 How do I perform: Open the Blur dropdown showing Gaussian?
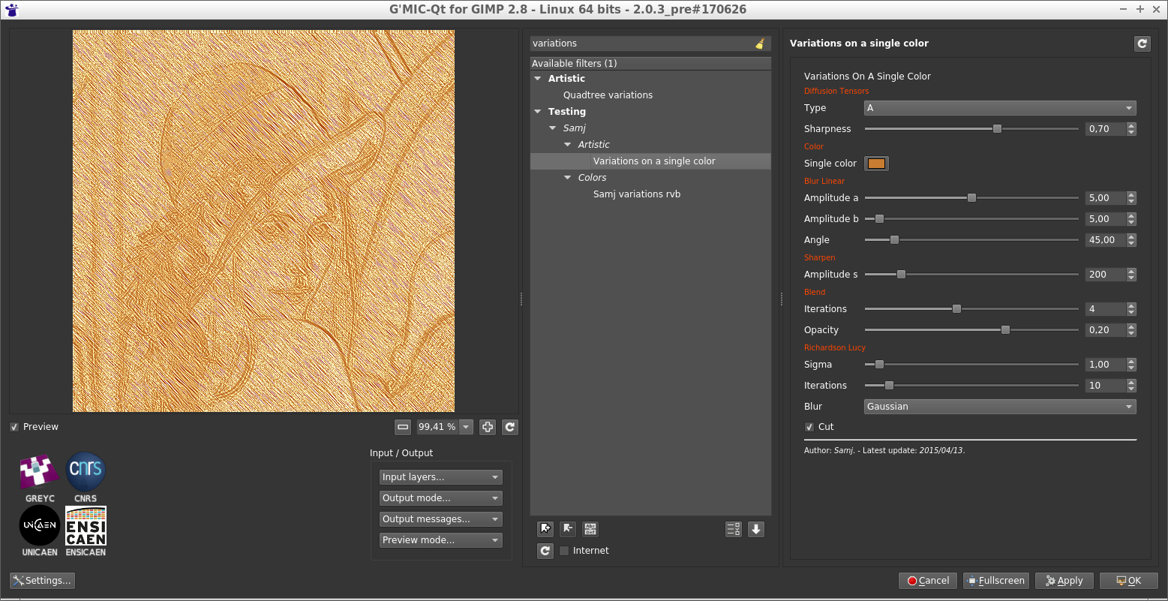click(1000, 407)
